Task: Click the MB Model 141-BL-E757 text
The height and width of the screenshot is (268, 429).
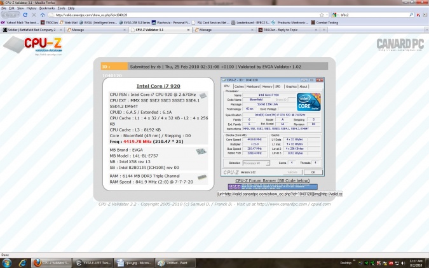Action: [134, 156]
